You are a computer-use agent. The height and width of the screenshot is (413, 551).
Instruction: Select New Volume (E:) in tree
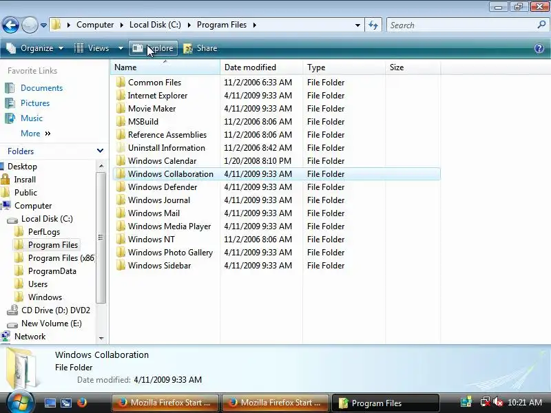point(51,324)
